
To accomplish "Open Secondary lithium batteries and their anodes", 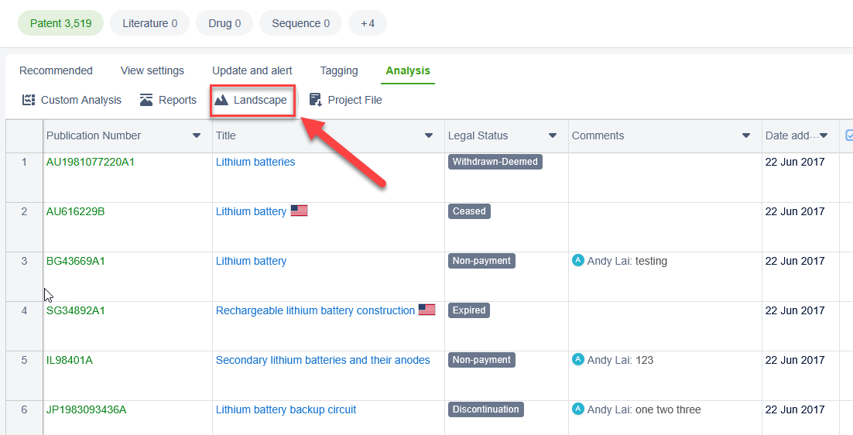I will coord(323,360).
